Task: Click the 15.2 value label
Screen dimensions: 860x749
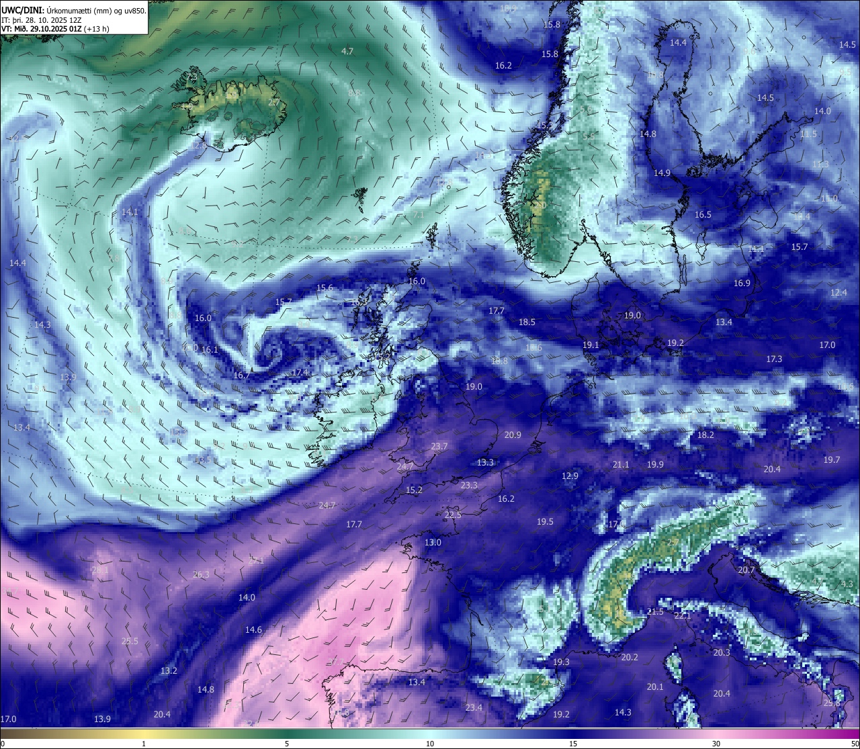Action: pyautogui.click(x=414, y=490)
